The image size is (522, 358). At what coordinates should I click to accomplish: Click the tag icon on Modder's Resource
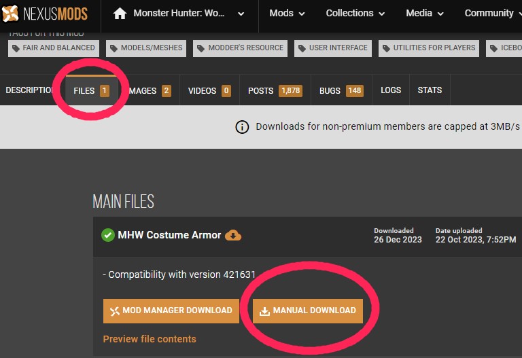coord(201,49)
